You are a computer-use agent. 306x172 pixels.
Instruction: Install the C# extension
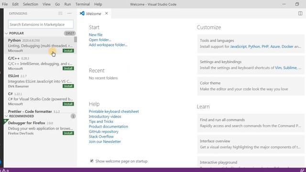click(x=68, y=104)
